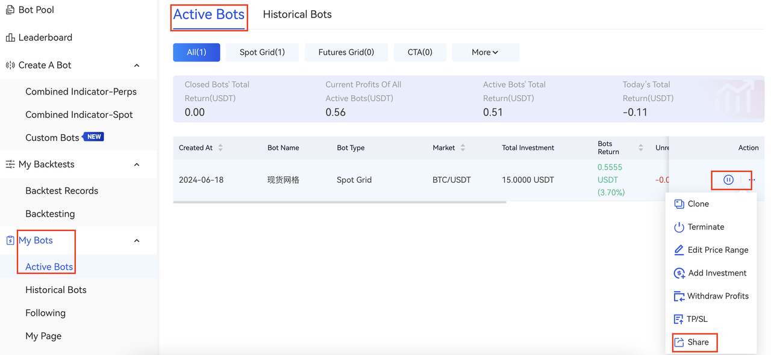This screenshot has height=355, width=771.
Task: Click the pause bot icon in Action column
Action: tap(728, 180)
